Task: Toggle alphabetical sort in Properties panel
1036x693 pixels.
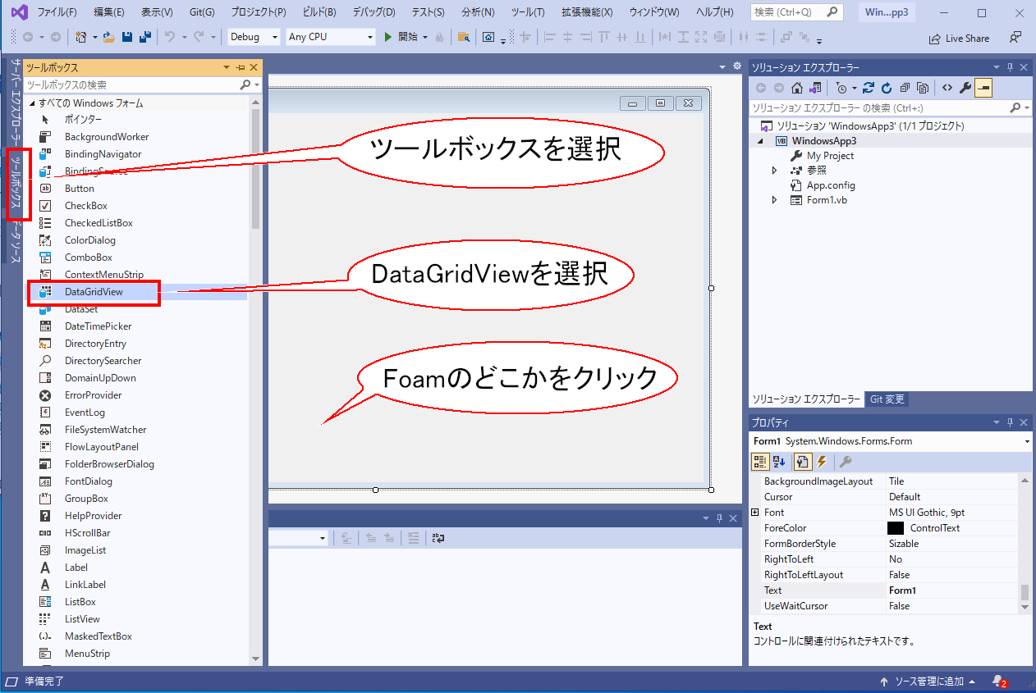Action: [779, 462]
